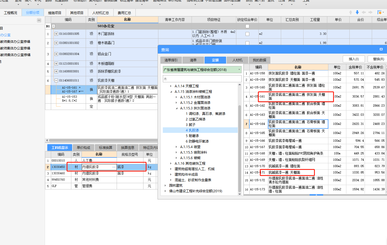Select quota row A1-15-171 抗碱底漆 天棚面

coord(315,172)
